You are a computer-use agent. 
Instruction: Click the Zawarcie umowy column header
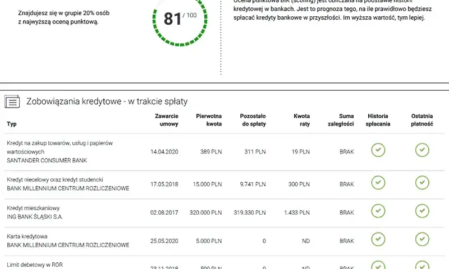tap(167, 120)
